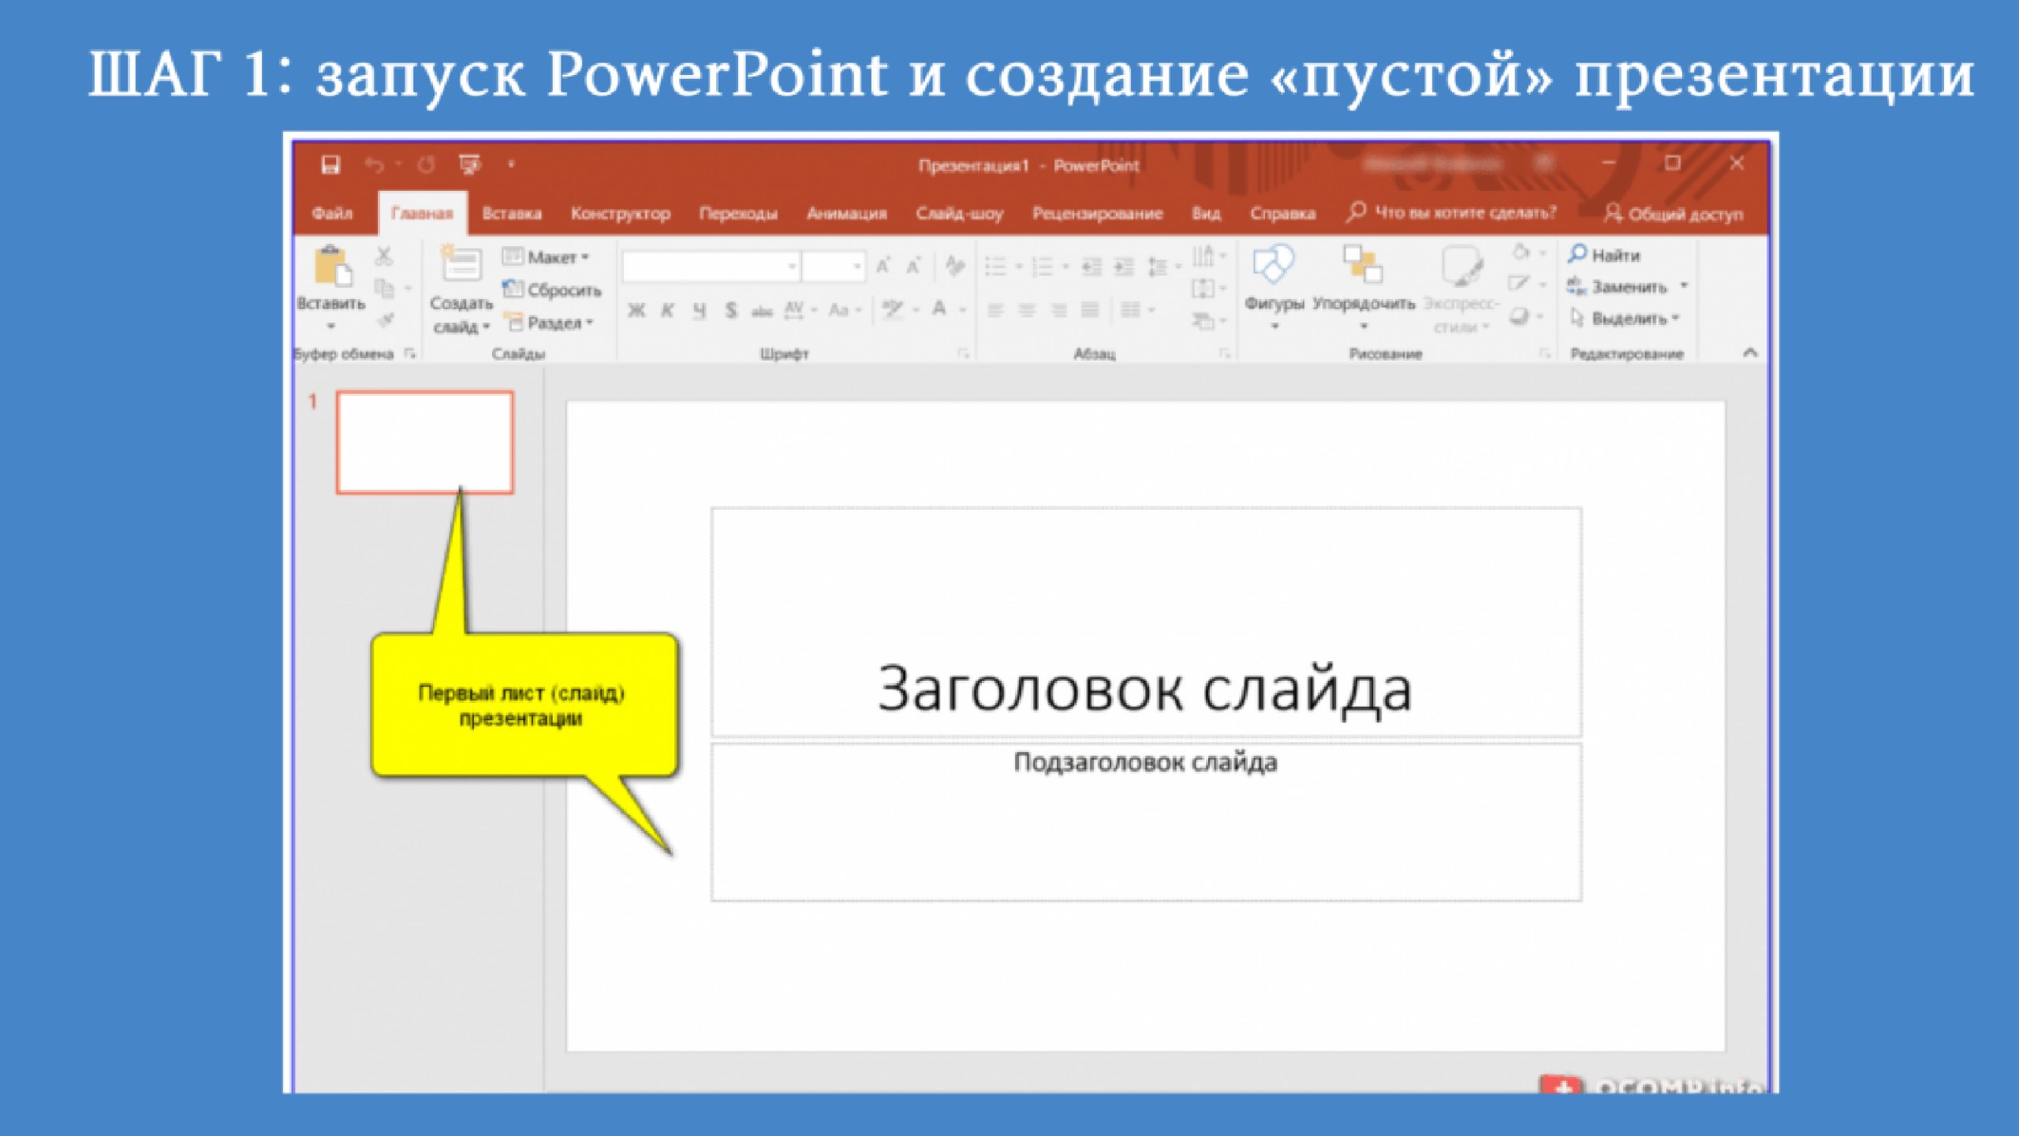Screen dimensions: 2019x1136
Task: Toggle italic К formatting
Action: tap(668, 310)
